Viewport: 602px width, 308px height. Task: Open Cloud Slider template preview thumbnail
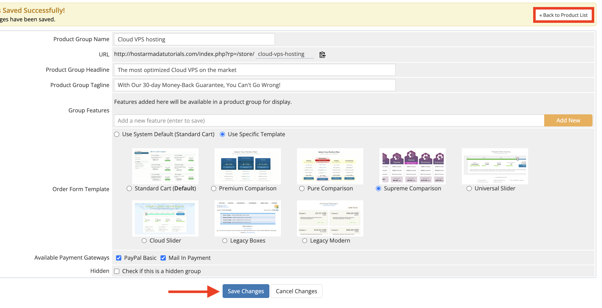(165, 218)
